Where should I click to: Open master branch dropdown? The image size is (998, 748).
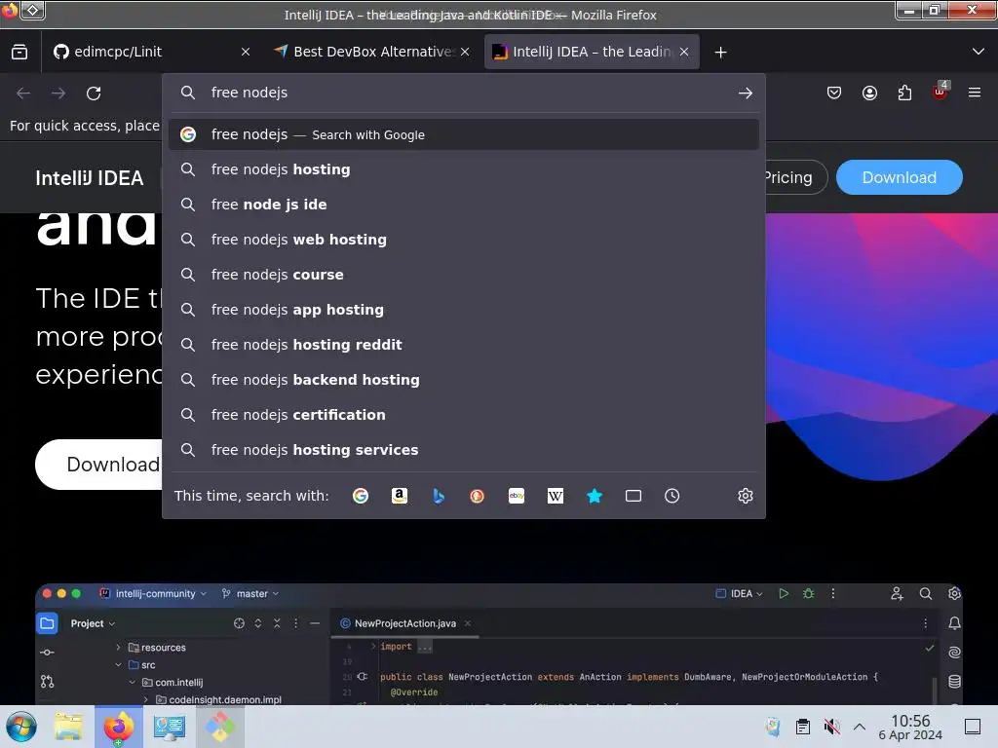(x=250, y=593)
